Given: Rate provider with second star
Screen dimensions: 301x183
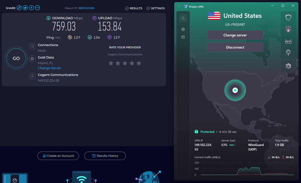Looking at the screenshot, I should point(118,63).
